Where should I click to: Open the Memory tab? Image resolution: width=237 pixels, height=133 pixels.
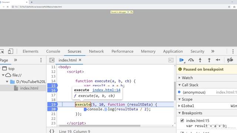coord(148,51)
